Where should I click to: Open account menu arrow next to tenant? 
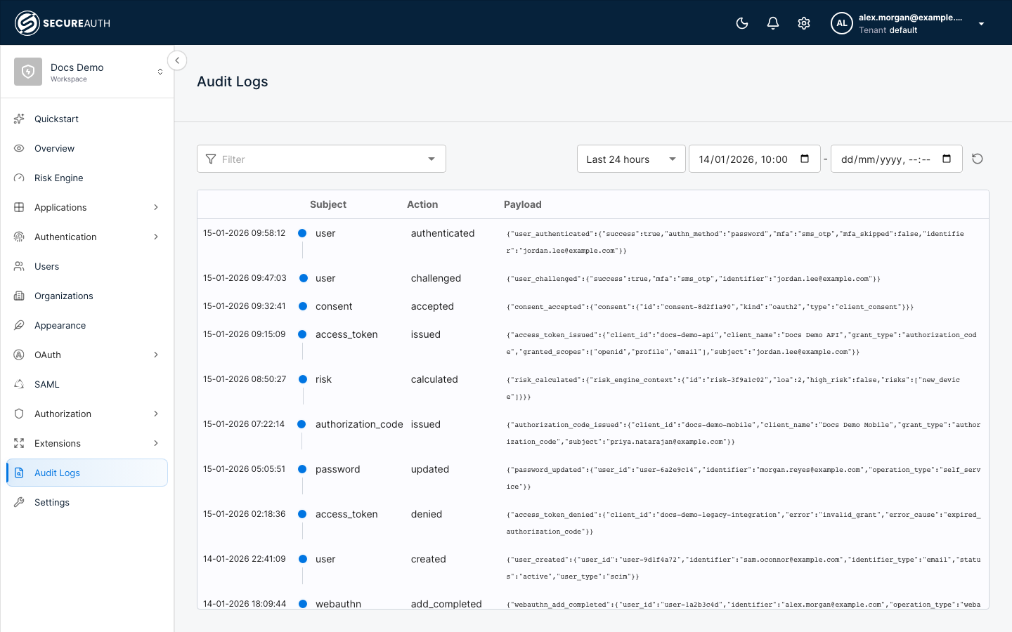[981, 24]
